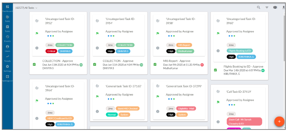Open Settings in the left sidebar
Screen dimensions: 290x133
(7, 69)
